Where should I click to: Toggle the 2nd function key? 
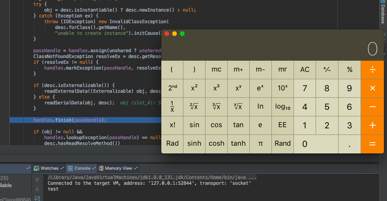[x=172, y=88]
